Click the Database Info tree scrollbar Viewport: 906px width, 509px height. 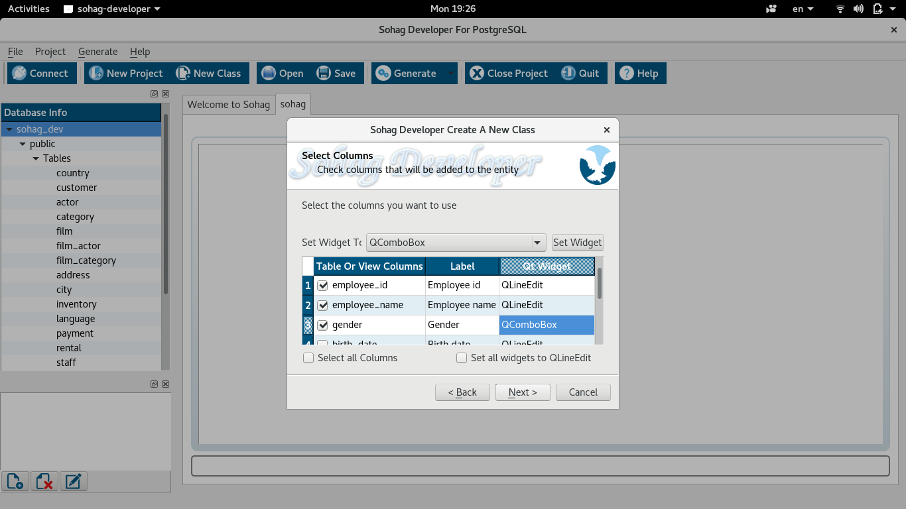click(x=166, y=204)
